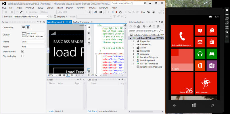
Task: Open calendar tile showing Mon 26
Action: [182, 83]
